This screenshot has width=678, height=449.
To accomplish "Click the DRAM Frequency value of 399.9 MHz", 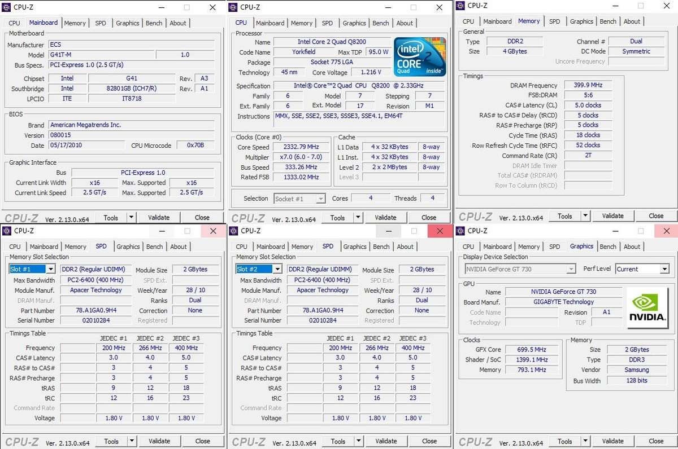I will [x=588, y=85].
